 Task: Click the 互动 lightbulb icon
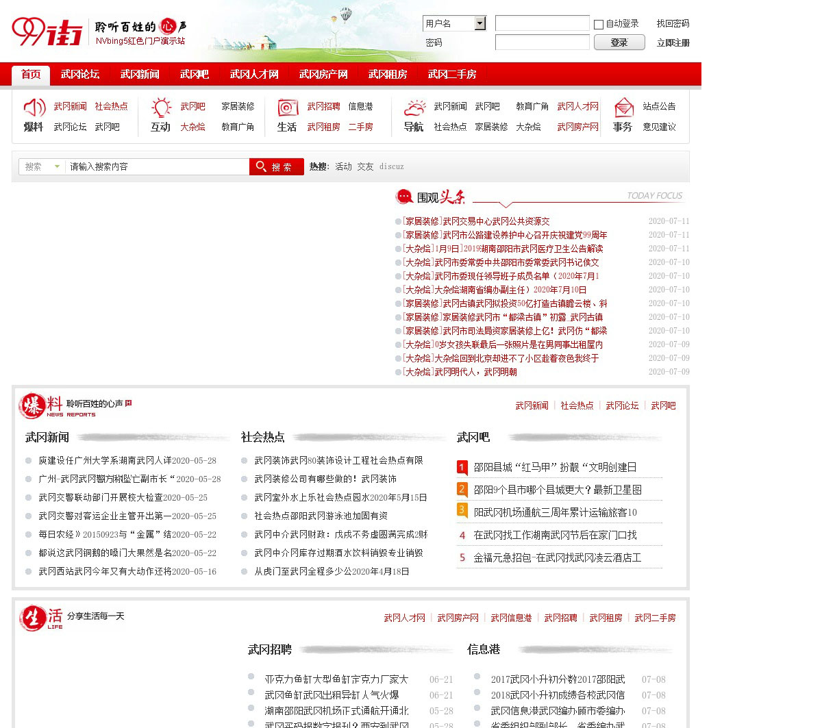coord(161,108)
